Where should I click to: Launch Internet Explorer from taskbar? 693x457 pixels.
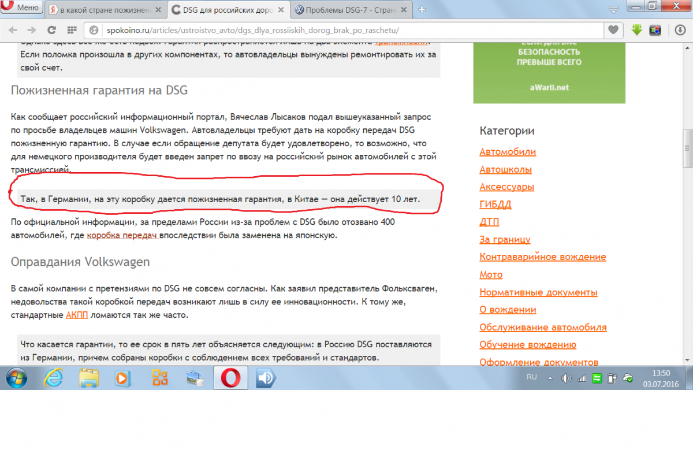54,378
